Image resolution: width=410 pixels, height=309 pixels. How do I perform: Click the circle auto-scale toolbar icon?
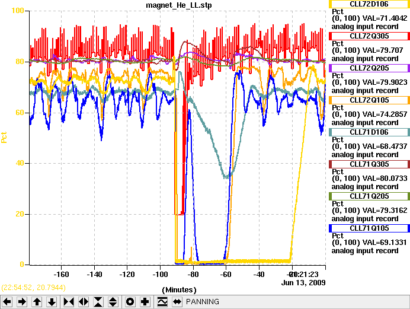(x=130, y=302)
